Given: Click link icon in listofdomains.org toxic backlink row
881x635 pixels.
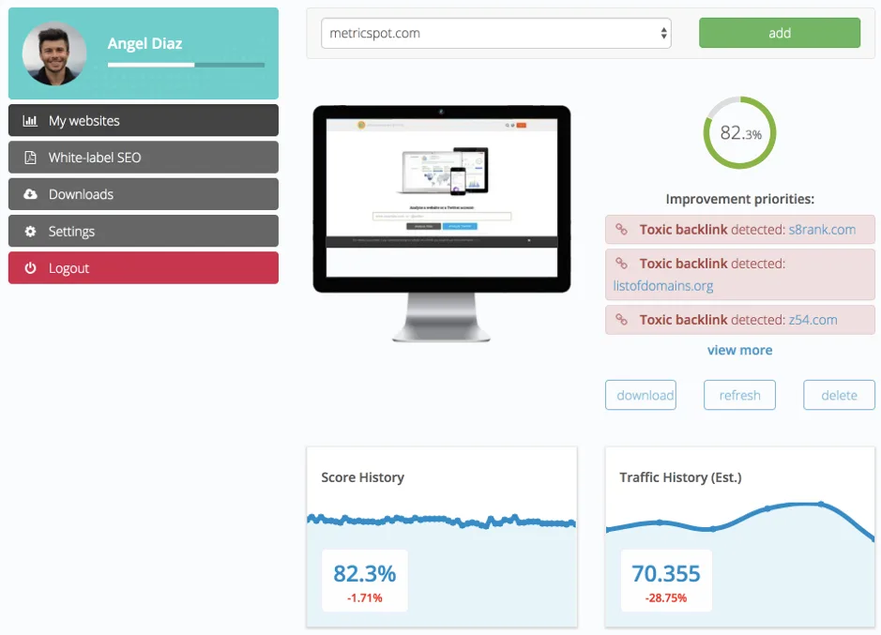Looking at the screenshot, I should 621,263.
